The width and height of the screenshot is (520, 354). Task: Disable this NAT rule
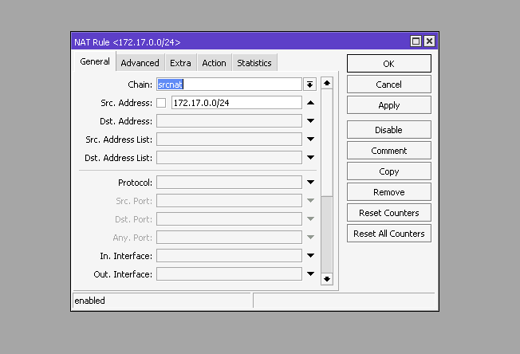[388, 130]
